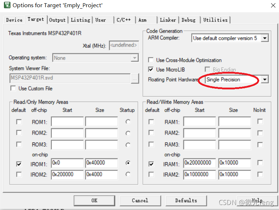
Task: Click IROM2 Start field 0x200000
Action: [67, 174]
